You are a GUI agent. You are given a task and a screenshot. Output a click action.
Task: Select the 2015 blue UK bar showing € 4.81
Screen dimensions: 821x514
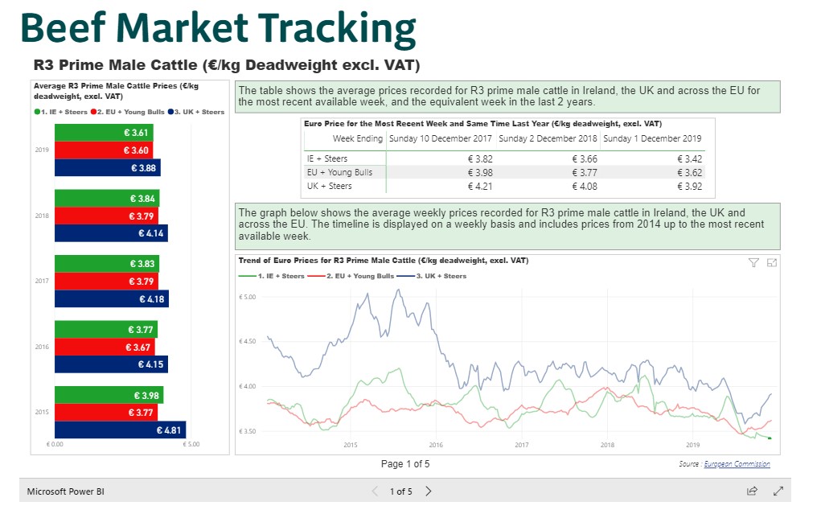(x=120, y=430)
